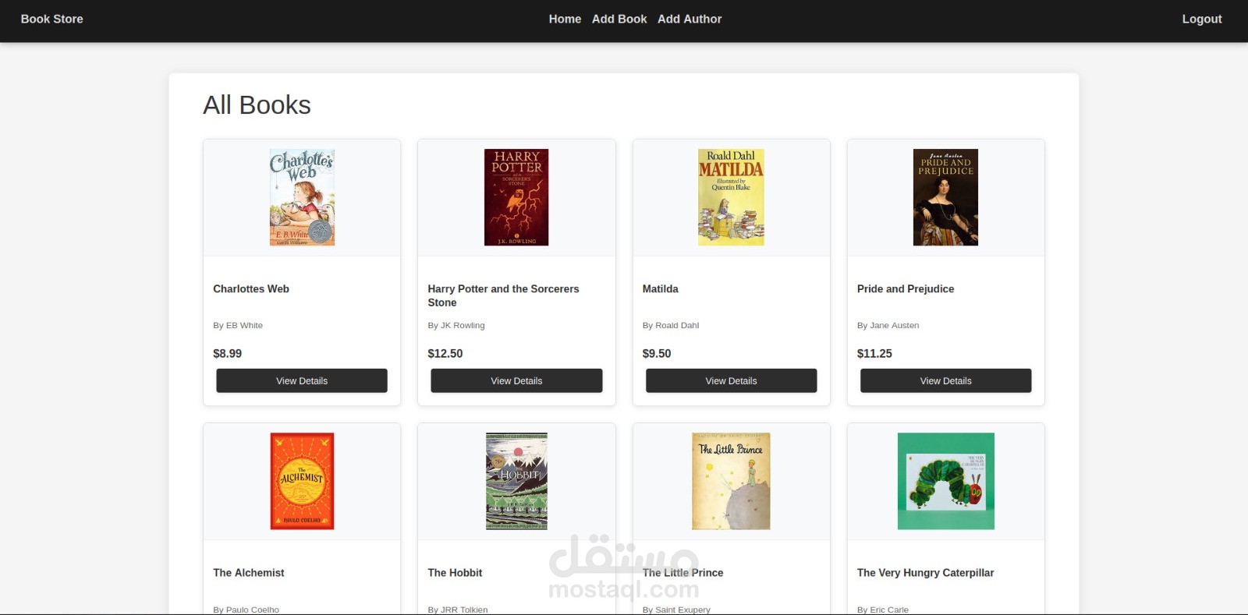Click the Charlottes Web cover image
Screen dimensions: 1248x615
click(x=302, y=197)
